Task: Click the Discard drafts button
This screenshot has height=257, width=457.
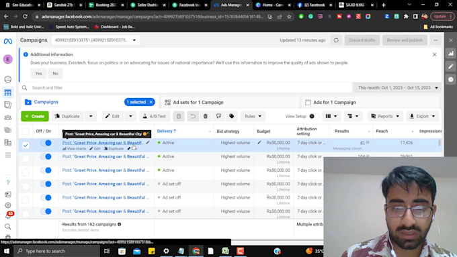Action: coord(362,40)
